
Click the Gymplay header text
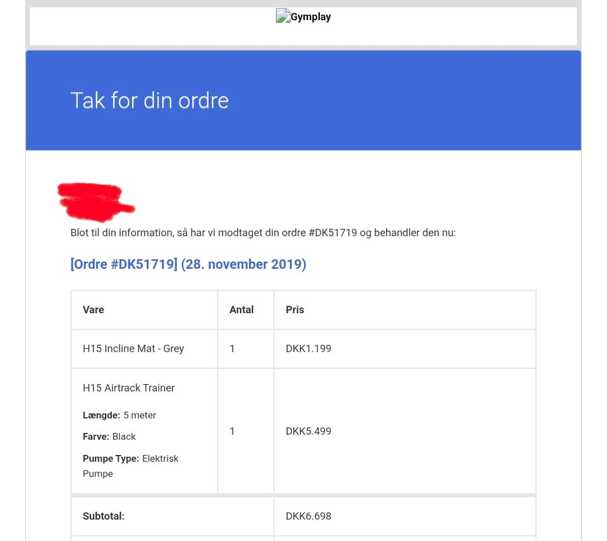pyautogui.click(x=311, y=17)
